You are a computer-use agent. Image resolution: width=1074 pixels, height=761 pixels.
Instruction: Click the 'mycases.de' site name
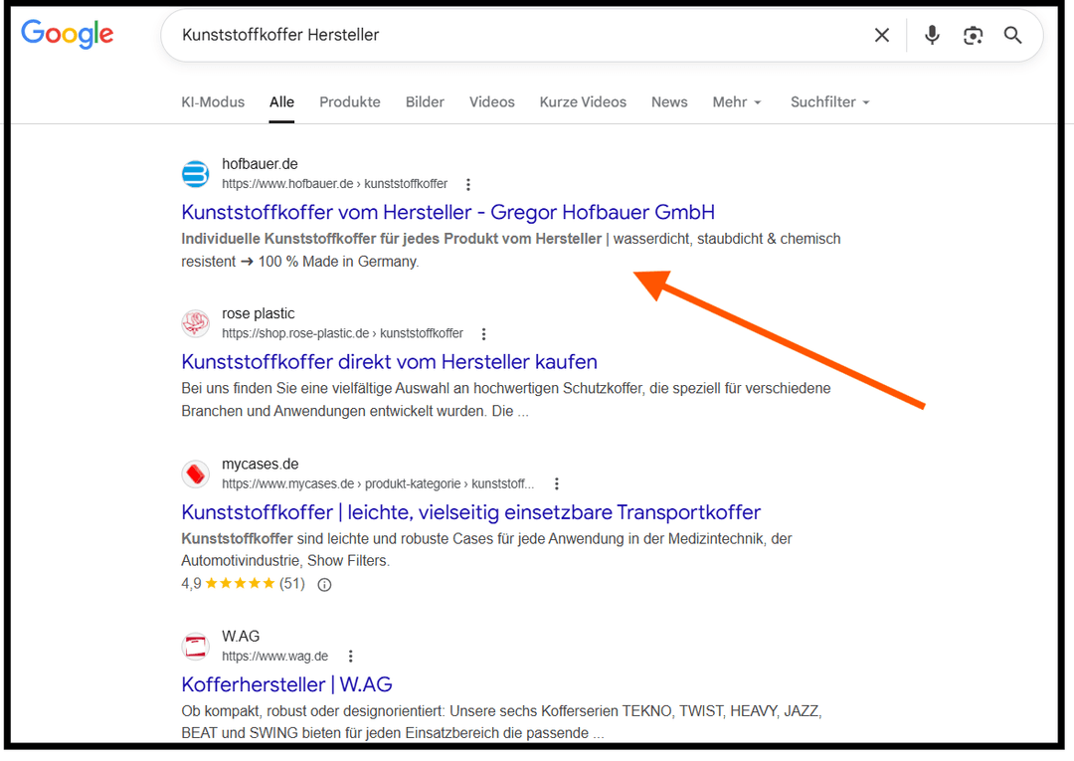pyautogui.click(x=261, y=464)
